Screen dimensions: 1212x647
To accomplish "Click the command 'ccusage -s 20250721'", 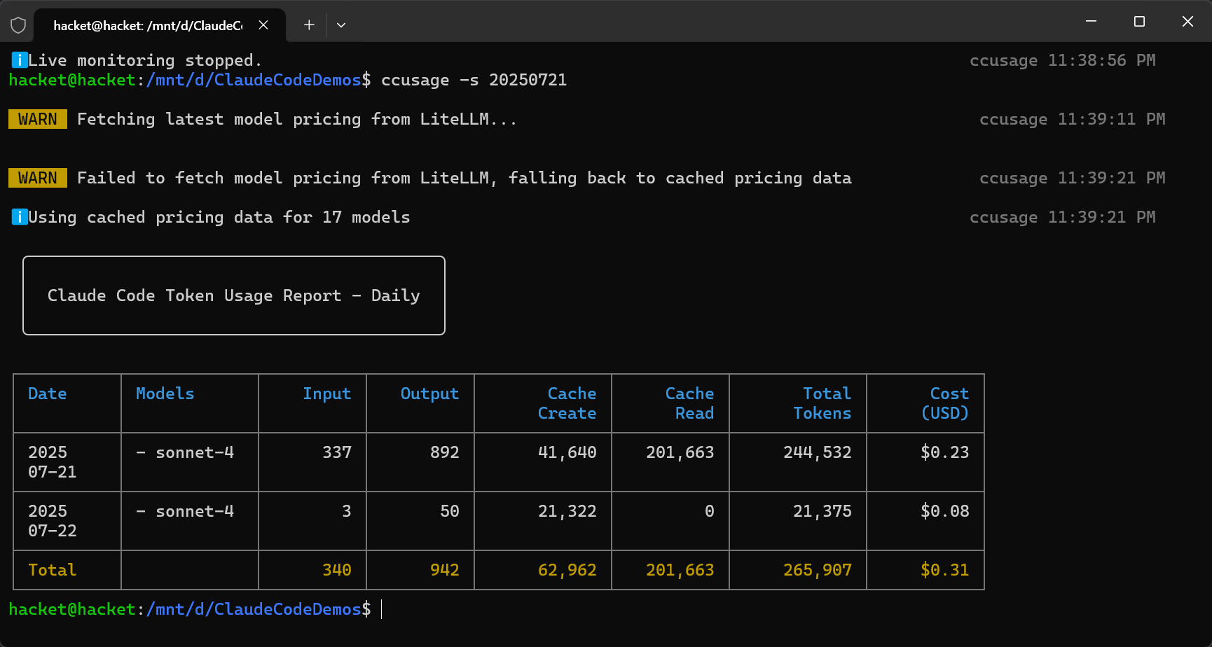I will [474, 80].
